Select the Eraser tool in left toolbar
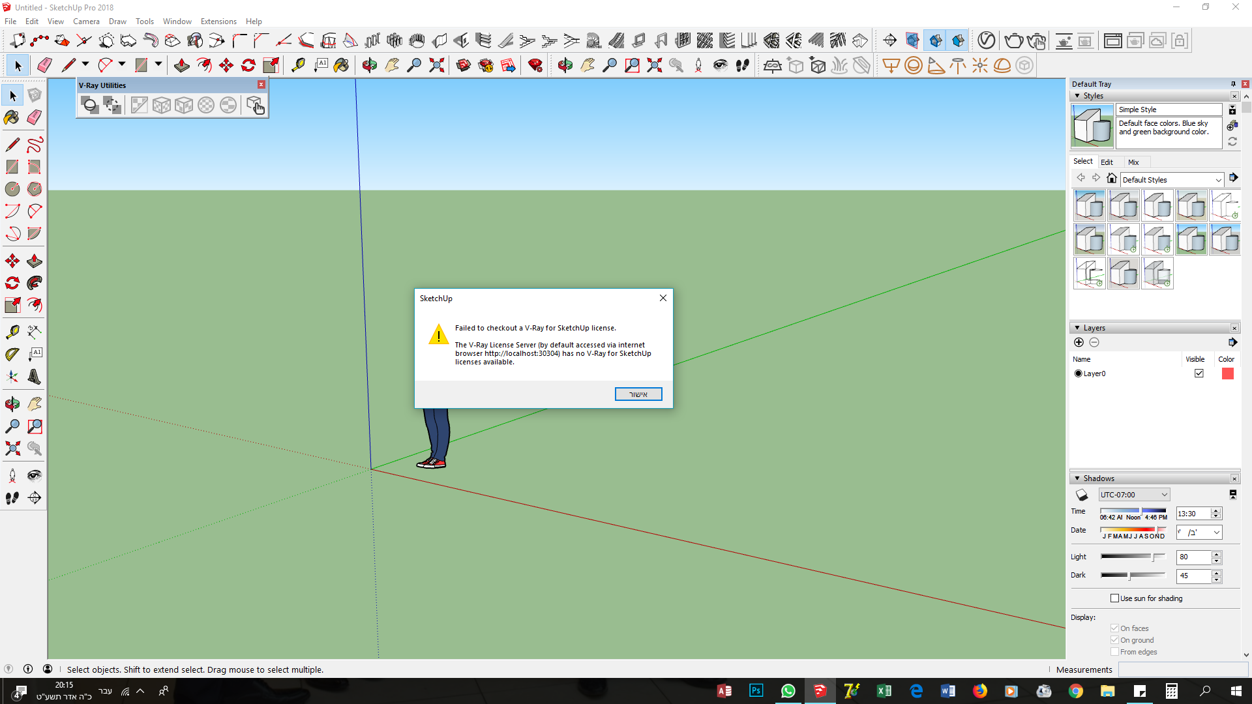 click(35, 117)
